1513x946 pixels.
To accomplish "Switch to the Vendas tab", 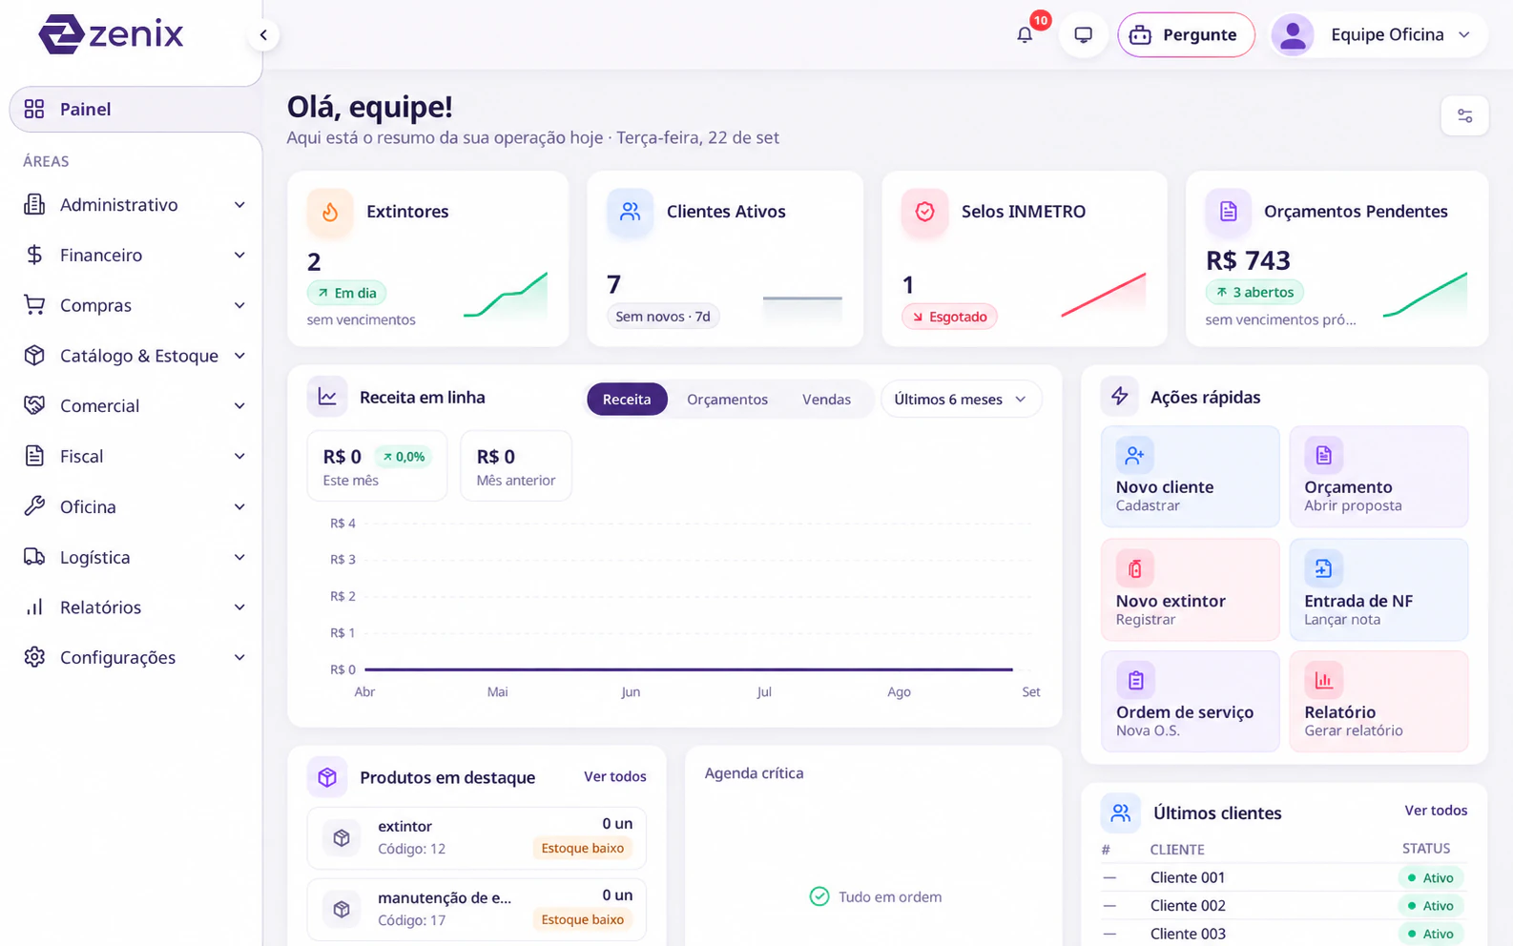I will click(826, 400).
